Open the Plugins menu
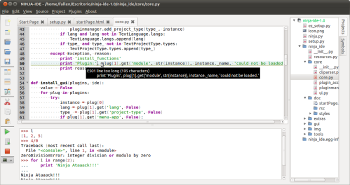The image size is (350, 185). (75, 11)
